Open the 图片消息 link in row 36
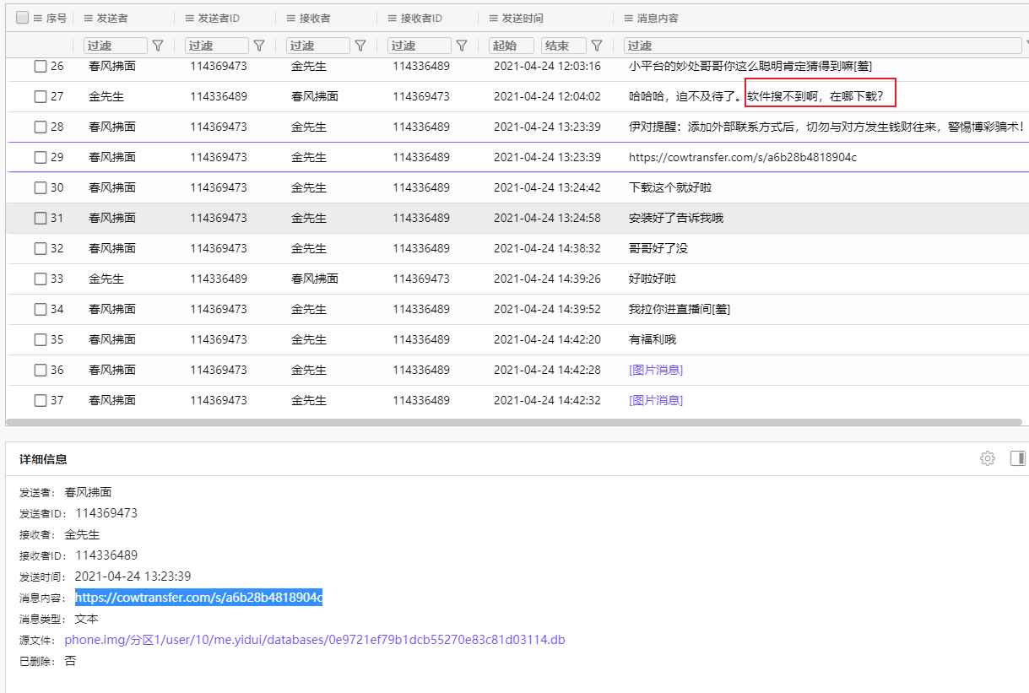 point(655,370)
